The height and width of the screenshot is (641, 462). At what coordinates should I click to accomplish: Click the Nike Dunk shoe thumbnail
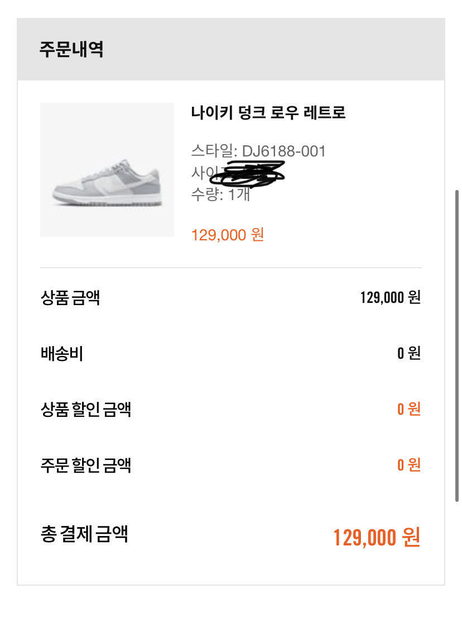(107, 170)
